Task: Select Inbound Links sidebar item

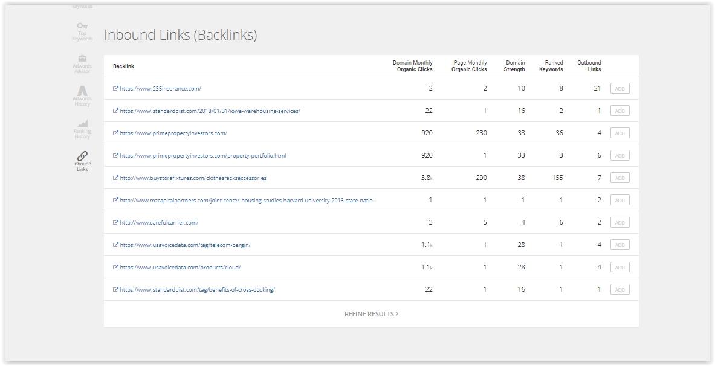Action: pyautogui.click(x=82, y=161)
